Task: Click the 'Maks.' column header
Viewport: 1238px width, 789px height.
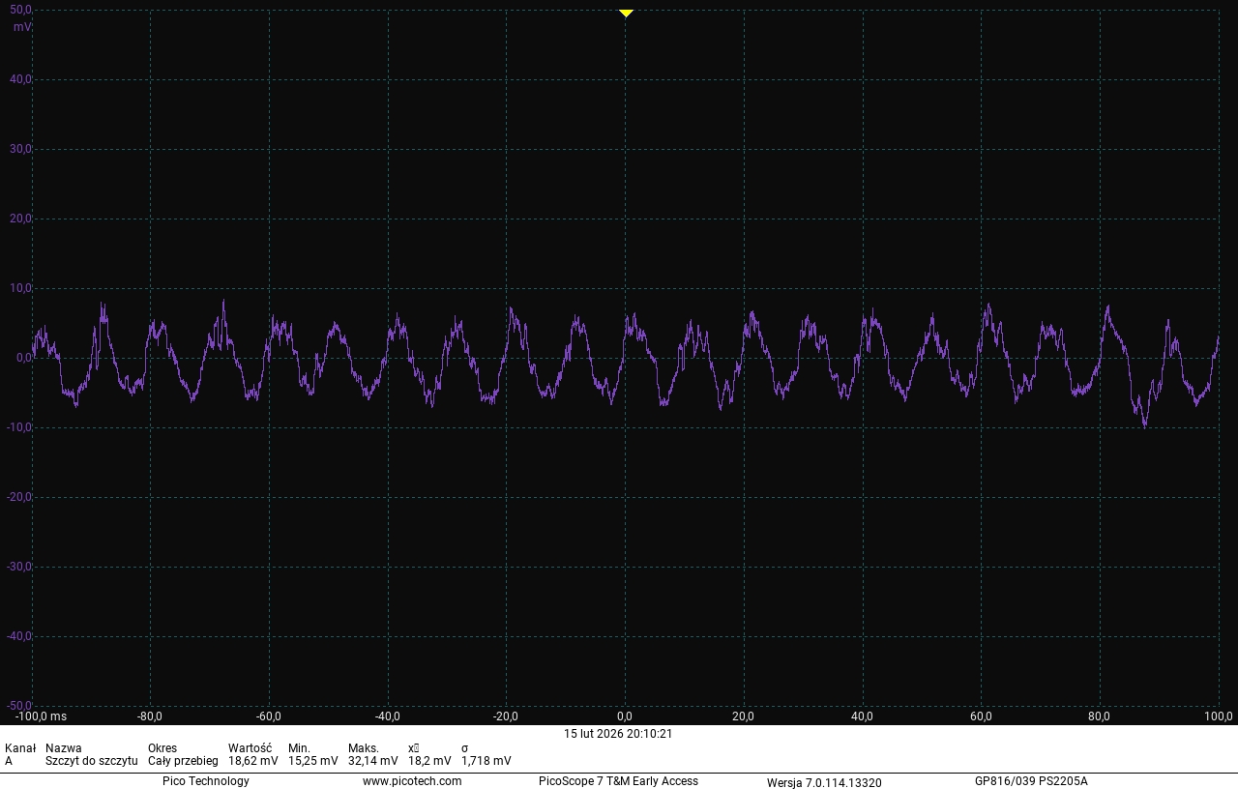Action: pos(364,748)
